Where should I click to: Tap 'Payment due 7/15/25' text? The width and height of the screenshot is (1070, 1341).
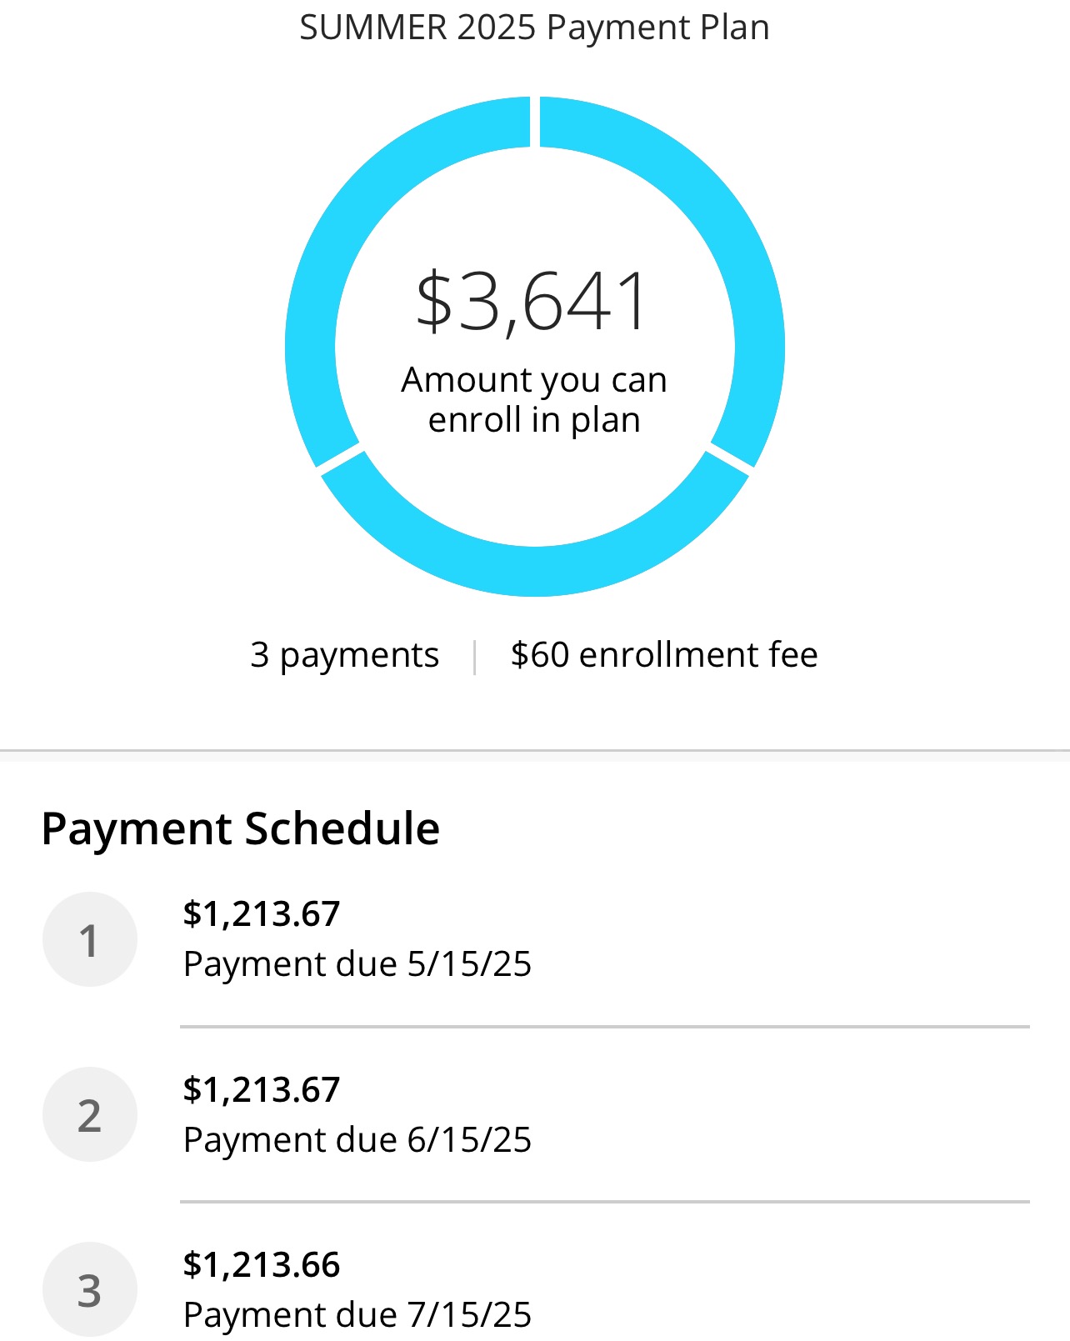(x=357, y=1314)
